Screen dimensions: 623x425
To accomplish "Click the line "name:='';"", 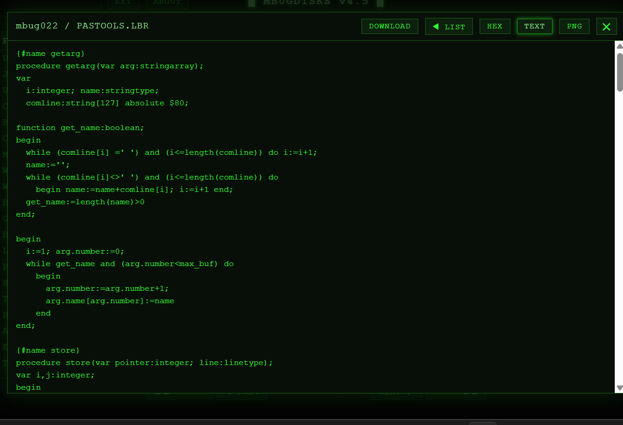I will (x=48, y=165).
